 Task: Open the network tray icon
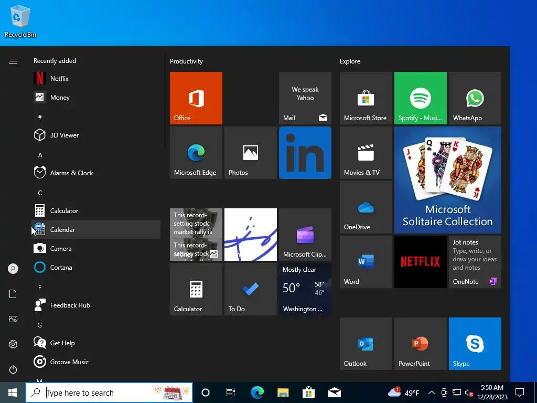(x=457, y=393)
